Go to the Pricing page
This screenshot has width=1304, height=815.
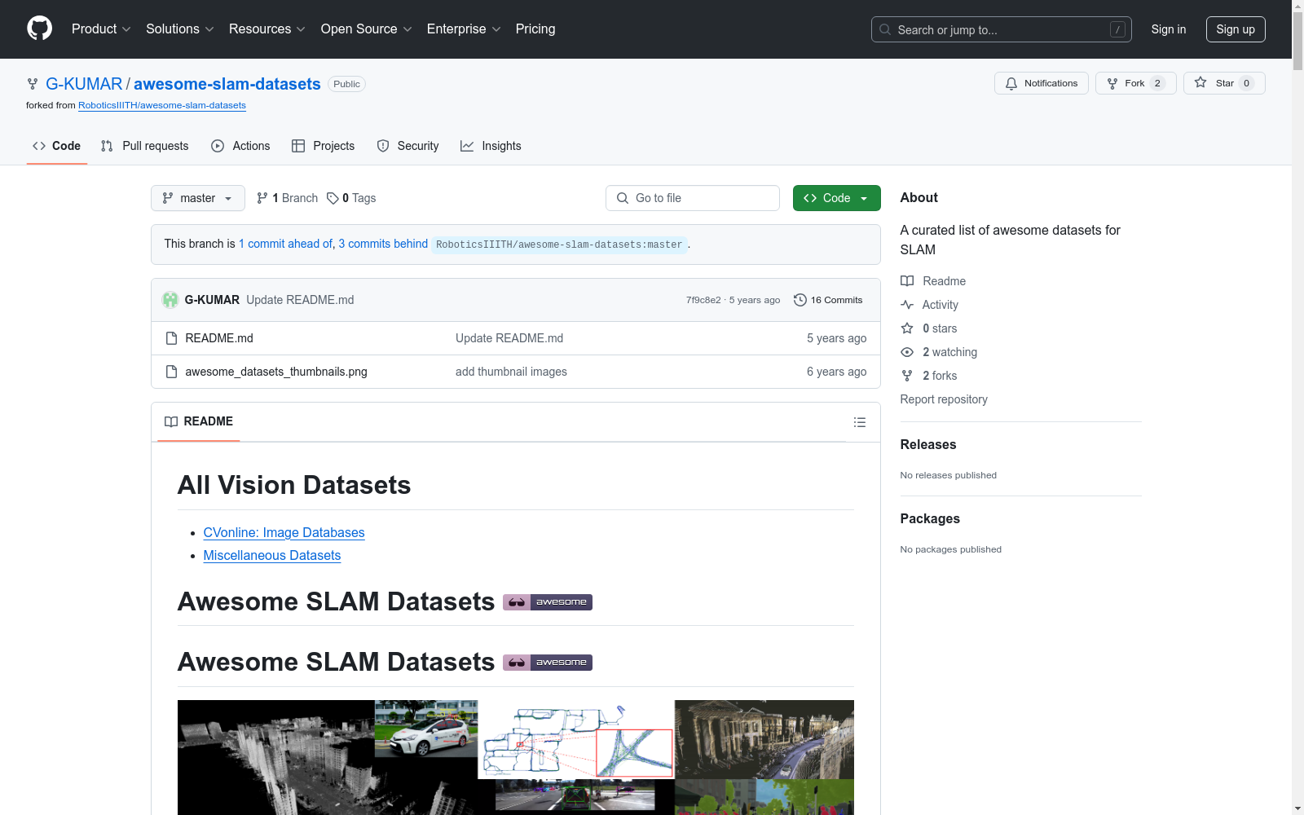coord(535,29)
